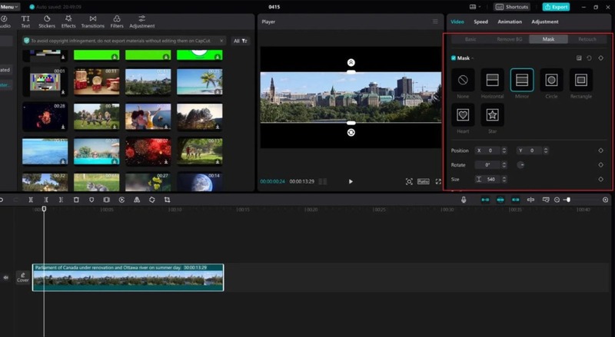Click the timeline crop icon

tap(167, 200)
